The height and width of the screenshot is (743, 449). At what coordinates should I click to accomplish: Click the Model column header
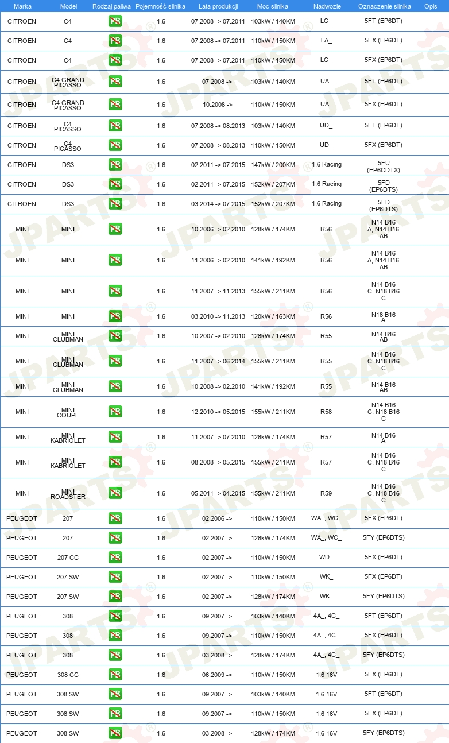tap(69, 6)
